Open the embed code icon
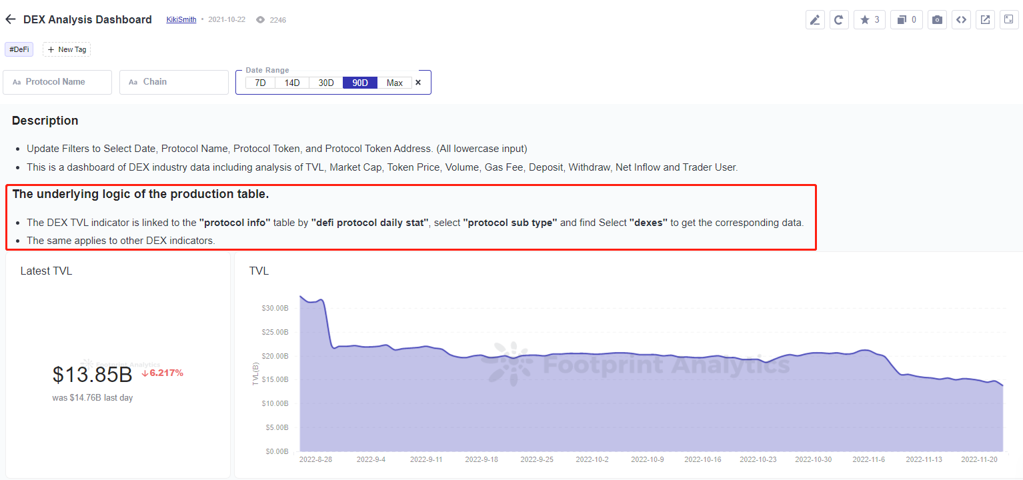The image size is (1023, 480). pyautogui.click(x=961, y=20)
